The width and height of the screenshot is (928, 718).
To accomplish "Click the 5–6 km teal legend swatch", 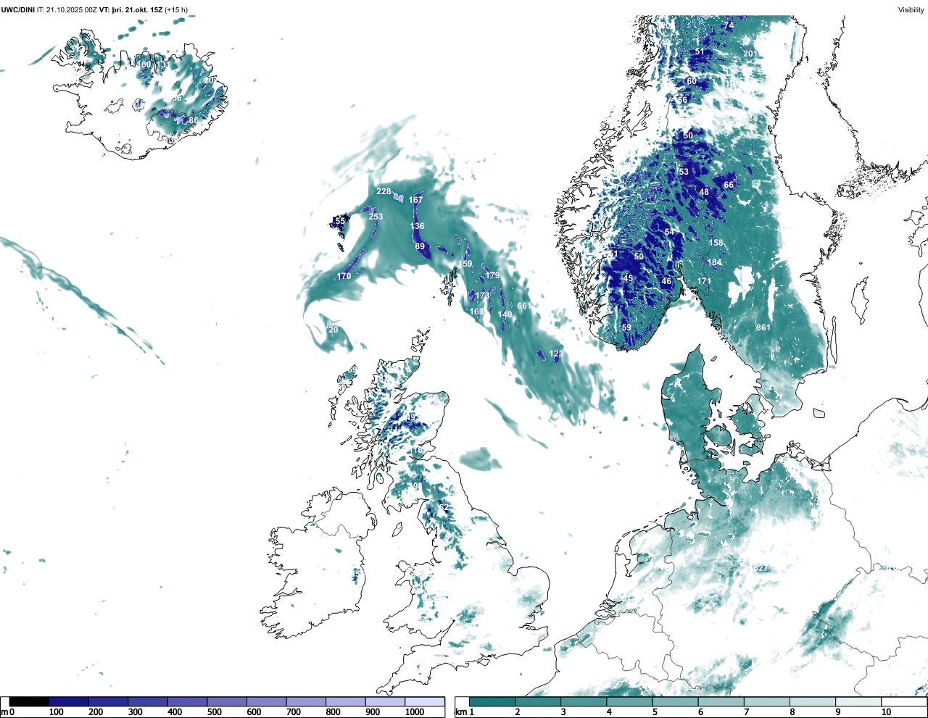I will pyautogui.click(x=676, y=702).
